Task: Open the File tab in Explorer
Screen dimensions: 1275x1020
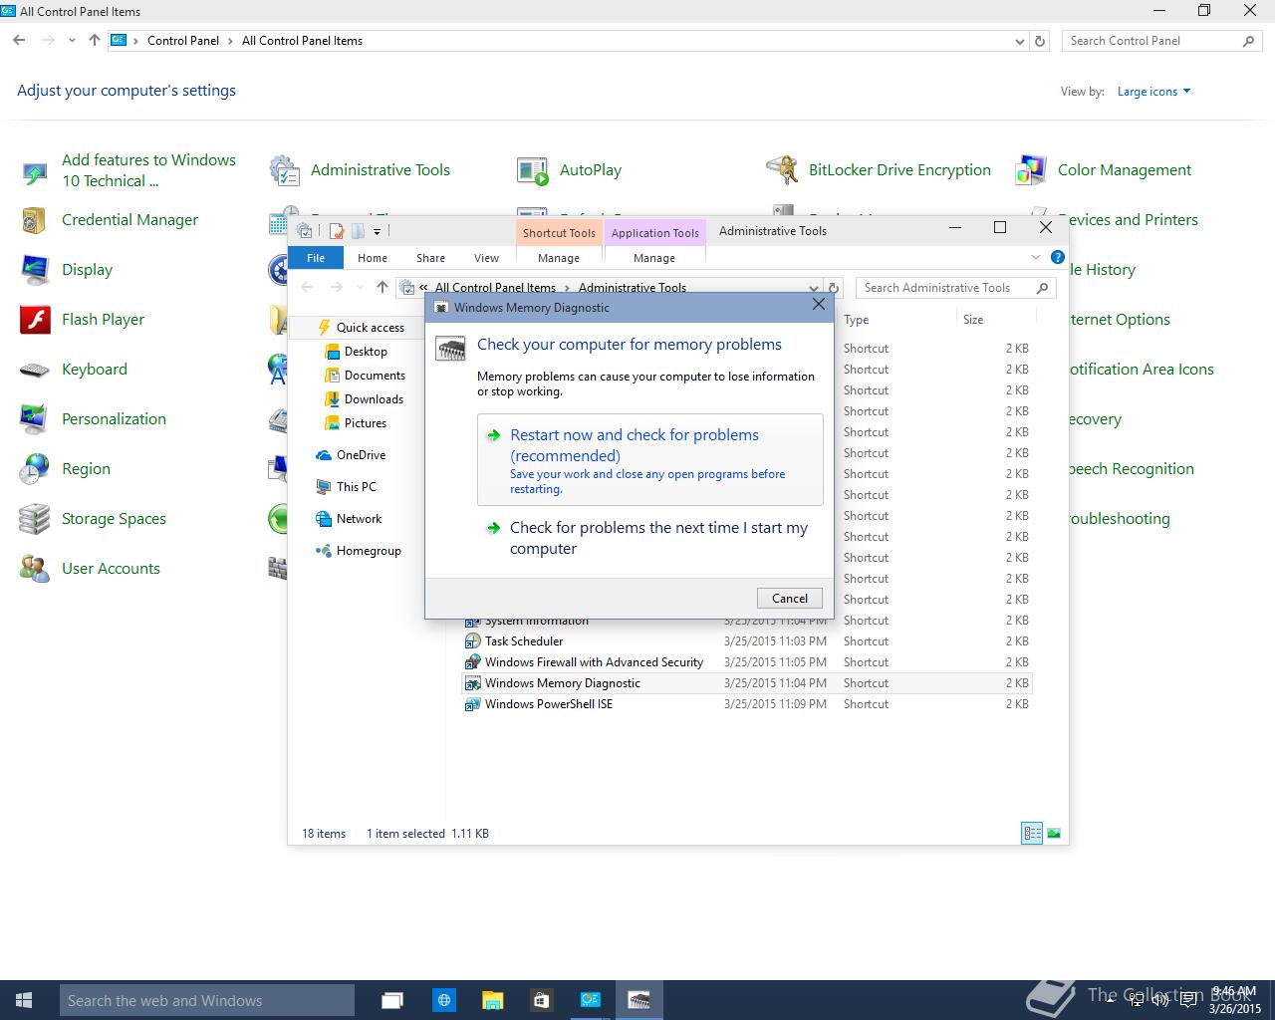Action: tap(316, 258)
